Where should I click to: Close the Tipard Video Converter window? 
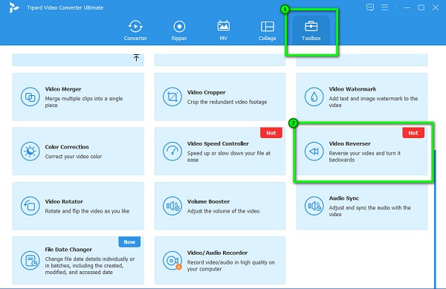(x=436, y=7)
